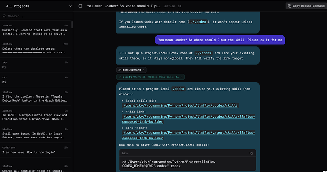Open session 'I am new here. How to npm login?'

tap(35, 150)
